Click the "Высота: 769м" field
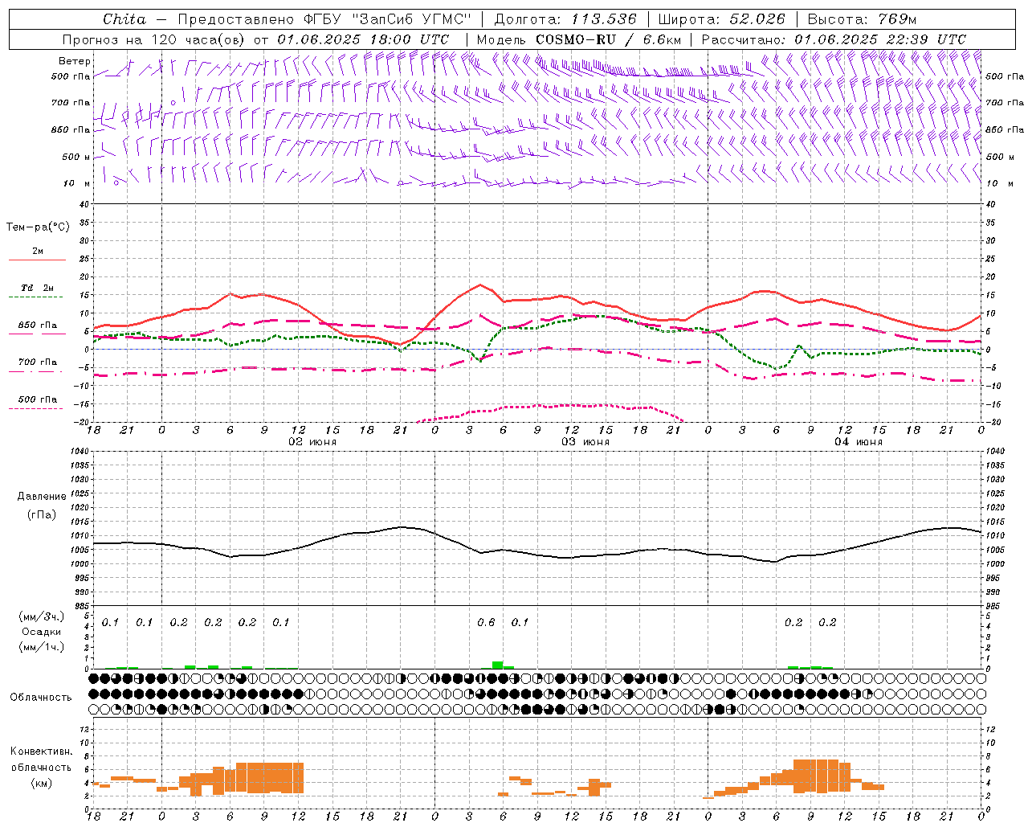This screenshot has width=1028, height=823. pos(862,19)
